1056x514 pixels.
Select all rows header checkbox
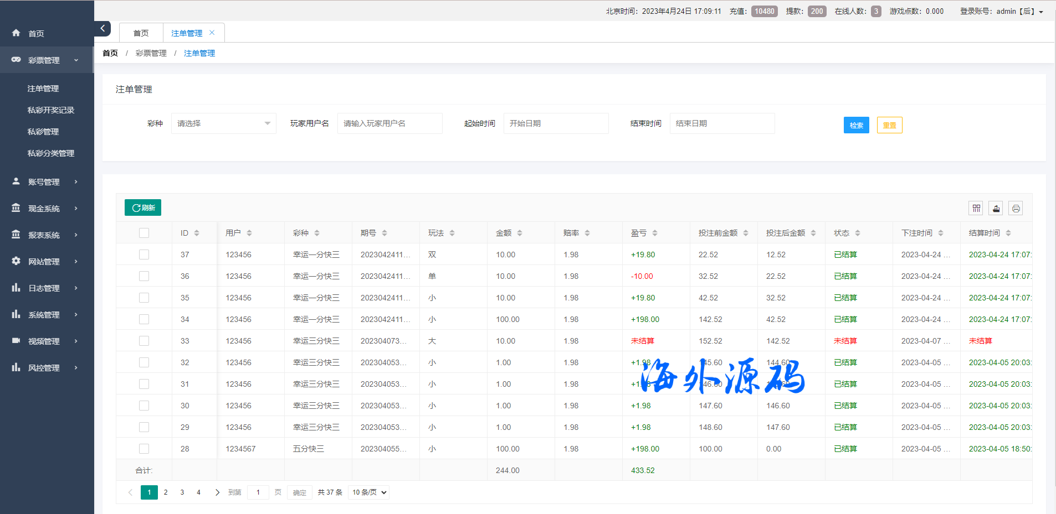coord(144,233)
